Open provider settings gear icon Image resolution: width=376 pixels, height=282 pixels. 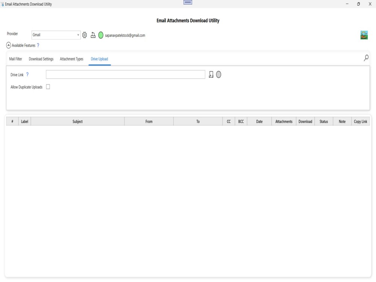click(84, 35)
